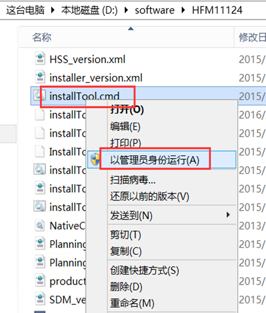Choose 复制(C) from the context menu
The width and height of the screenshot is (266, 313).
[x=125, y=251]
